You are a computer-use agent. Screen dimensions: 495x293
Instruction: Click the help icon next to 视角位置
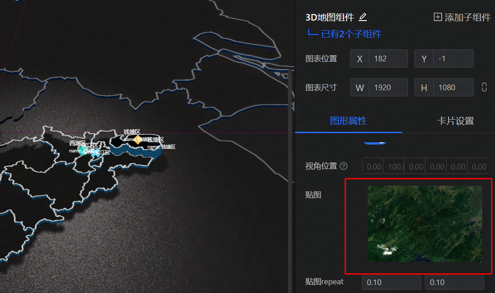[344, 166]
